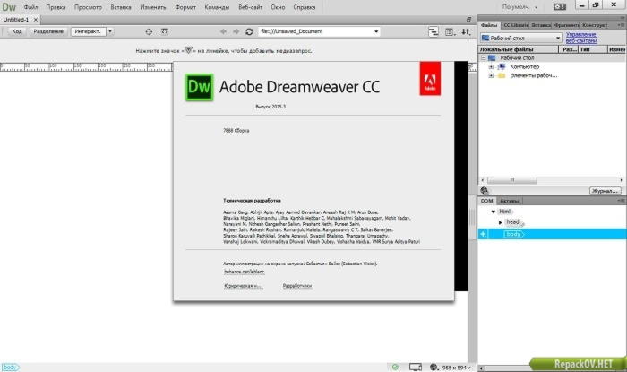Expand the Элементы рабоч... tree node
This screenshot has width=627, height=372.
pos(491,75)
